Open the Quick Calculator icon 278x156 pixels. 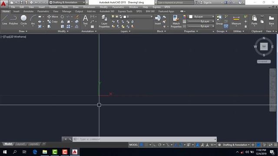[245, 26]
